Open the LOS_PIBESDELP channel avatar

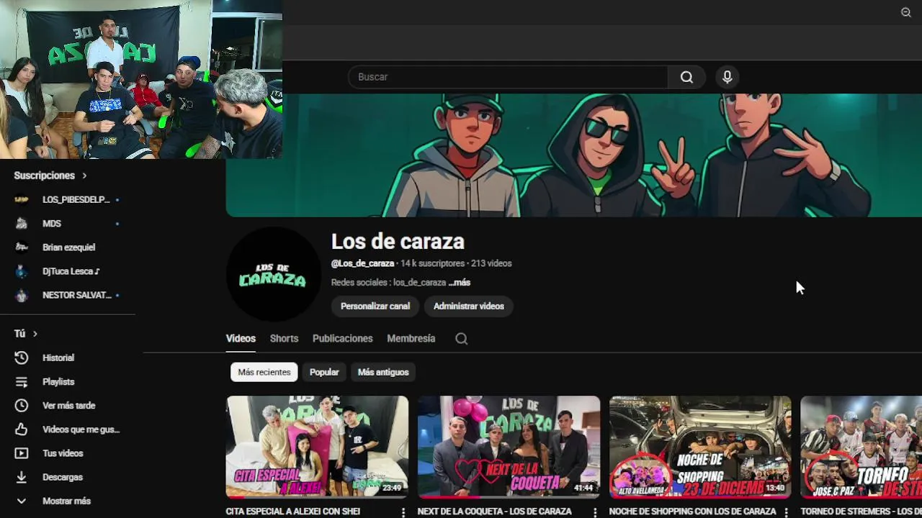(x=22, y=199)
